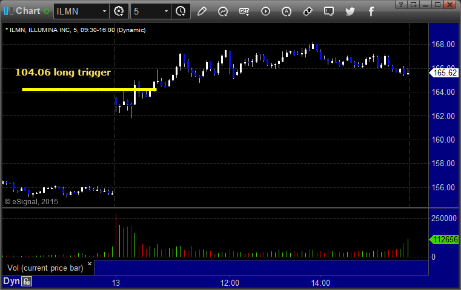Click the pop-out window button

(413, 4)
